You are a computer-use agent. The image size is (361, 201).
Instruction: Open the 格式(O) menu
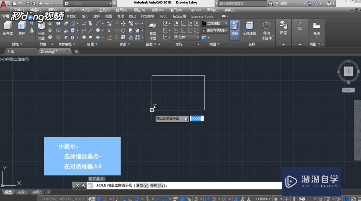(x=87, y=10)
